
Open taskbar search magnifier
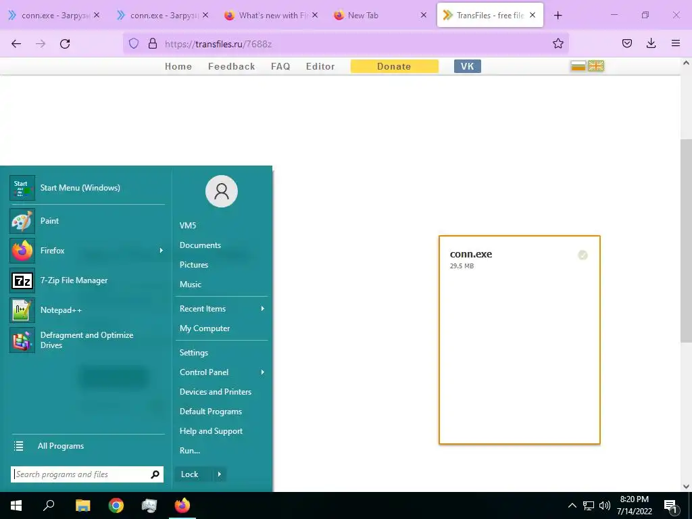(x=49, y=505)
